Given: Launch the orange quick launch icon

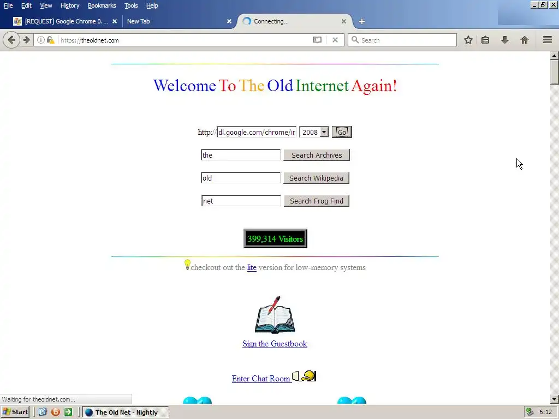Looking at the screenshot, I should [x=55, y=412].
